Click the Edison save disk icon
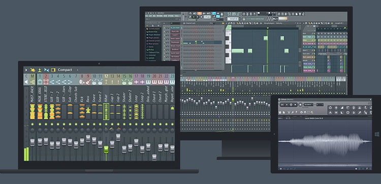The height and width of the screenshot is (184, 381). (x=280, y=112)
